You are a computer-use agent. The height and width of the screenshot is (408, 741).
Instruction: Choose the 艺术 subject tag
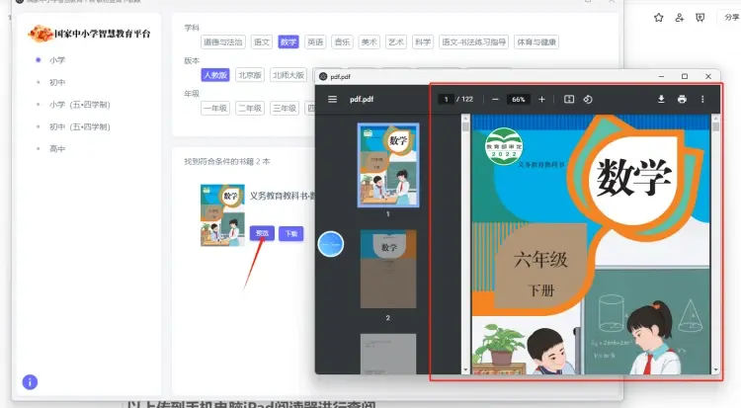coord(396,42)
